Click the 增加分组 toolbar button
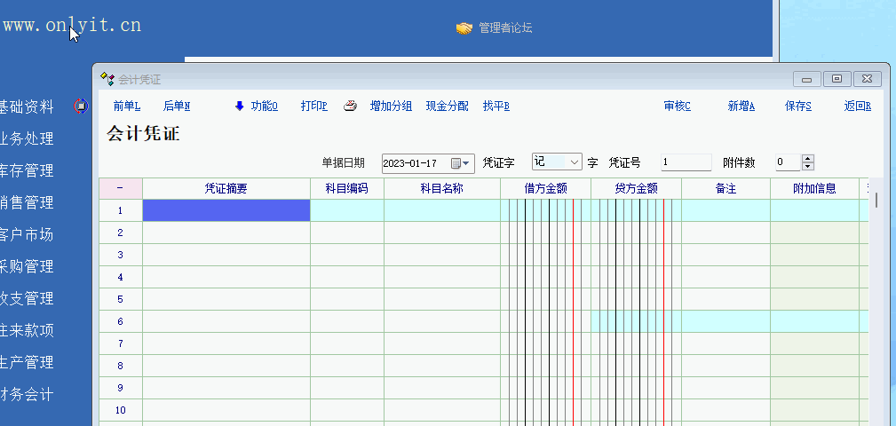The height and width of the screenshot is (426, 896). click(x=391, y=106)
